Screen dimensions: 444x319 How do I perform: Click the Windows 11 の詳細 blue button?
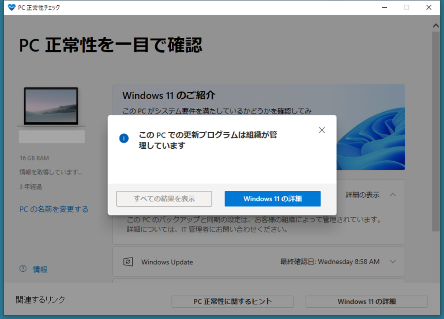tap(272, 199)
